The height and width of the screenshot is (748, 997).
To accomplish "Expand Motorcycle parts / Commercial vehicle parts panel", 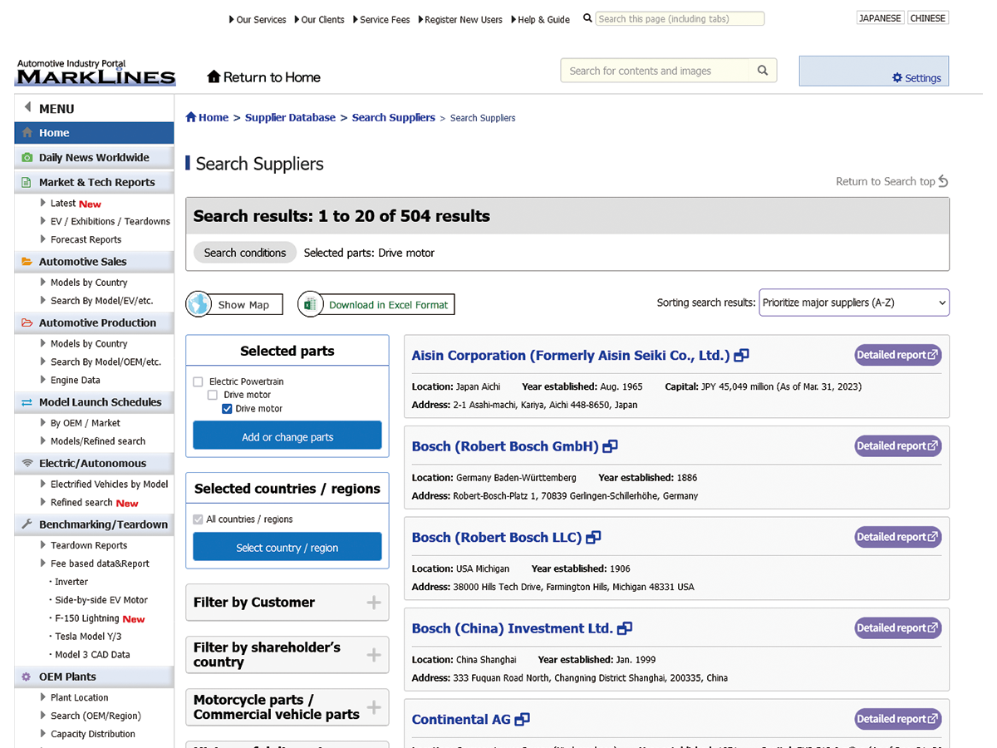I will coord(287,707).
